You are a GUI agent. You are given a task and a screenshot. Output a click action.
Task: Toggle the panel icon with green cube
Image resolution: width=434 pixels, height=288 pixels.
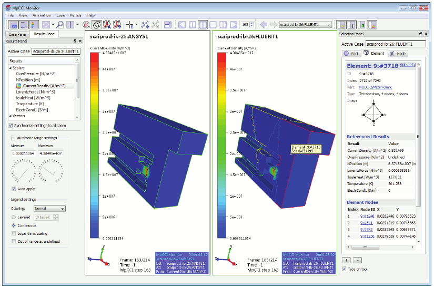(x=362, y=25)
